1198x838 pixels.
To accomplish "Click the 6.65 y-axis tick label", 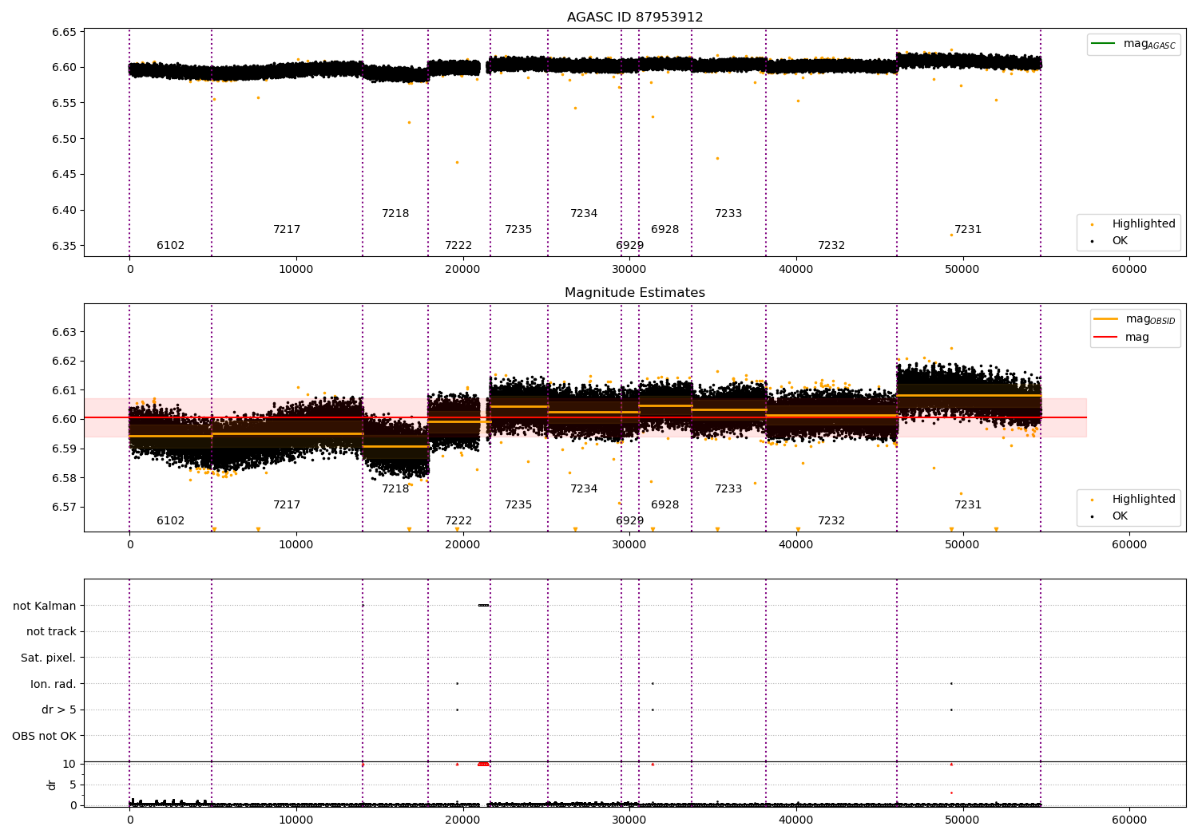I will click(64, 33).
